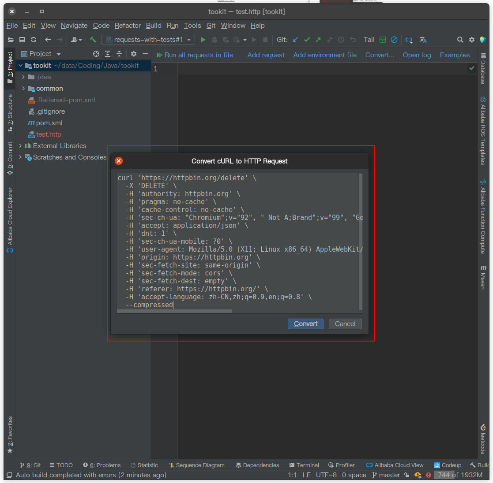Click the Examples link
The image size is (493, 483).
[x=455, y=55]
